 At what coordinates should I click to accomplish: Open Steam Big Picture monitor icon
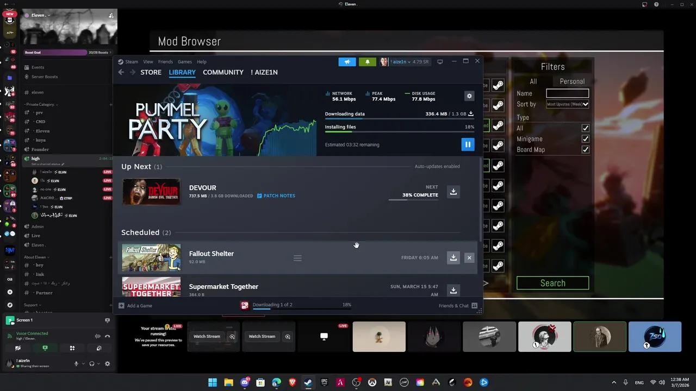(440, 61)
